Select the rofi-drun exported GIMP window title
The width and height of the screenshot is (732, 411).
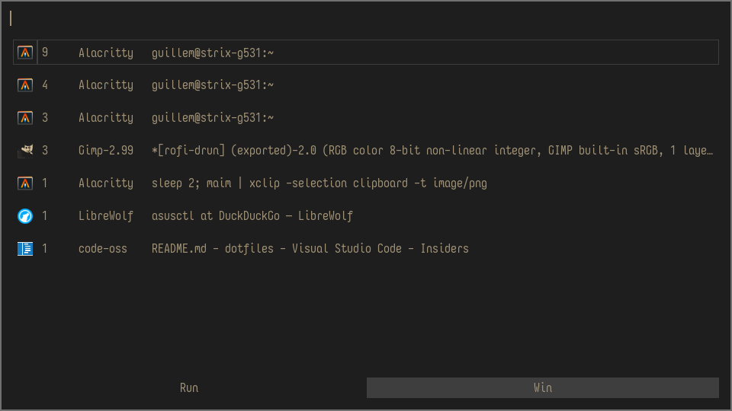(432, 151)
